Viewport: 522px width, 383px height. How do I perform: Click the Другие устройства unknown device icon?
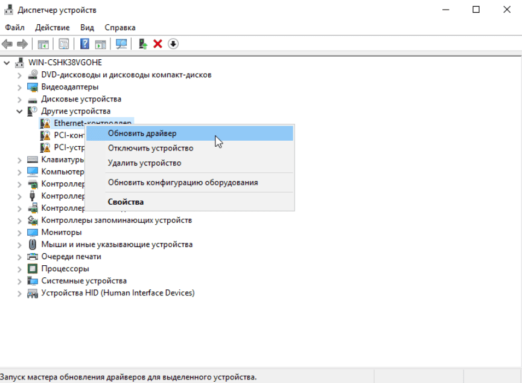(x=32, y=111)
